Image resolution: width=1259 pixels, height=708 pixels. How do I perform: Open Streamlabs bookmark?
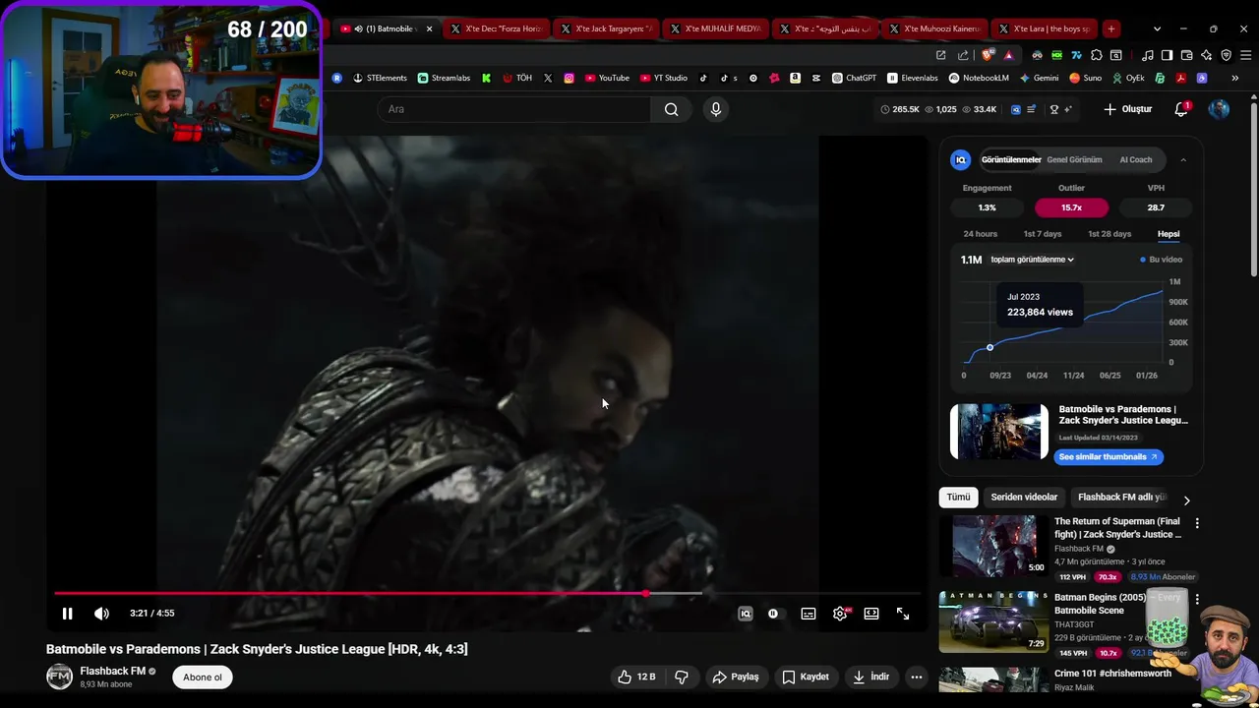(444, 78)
